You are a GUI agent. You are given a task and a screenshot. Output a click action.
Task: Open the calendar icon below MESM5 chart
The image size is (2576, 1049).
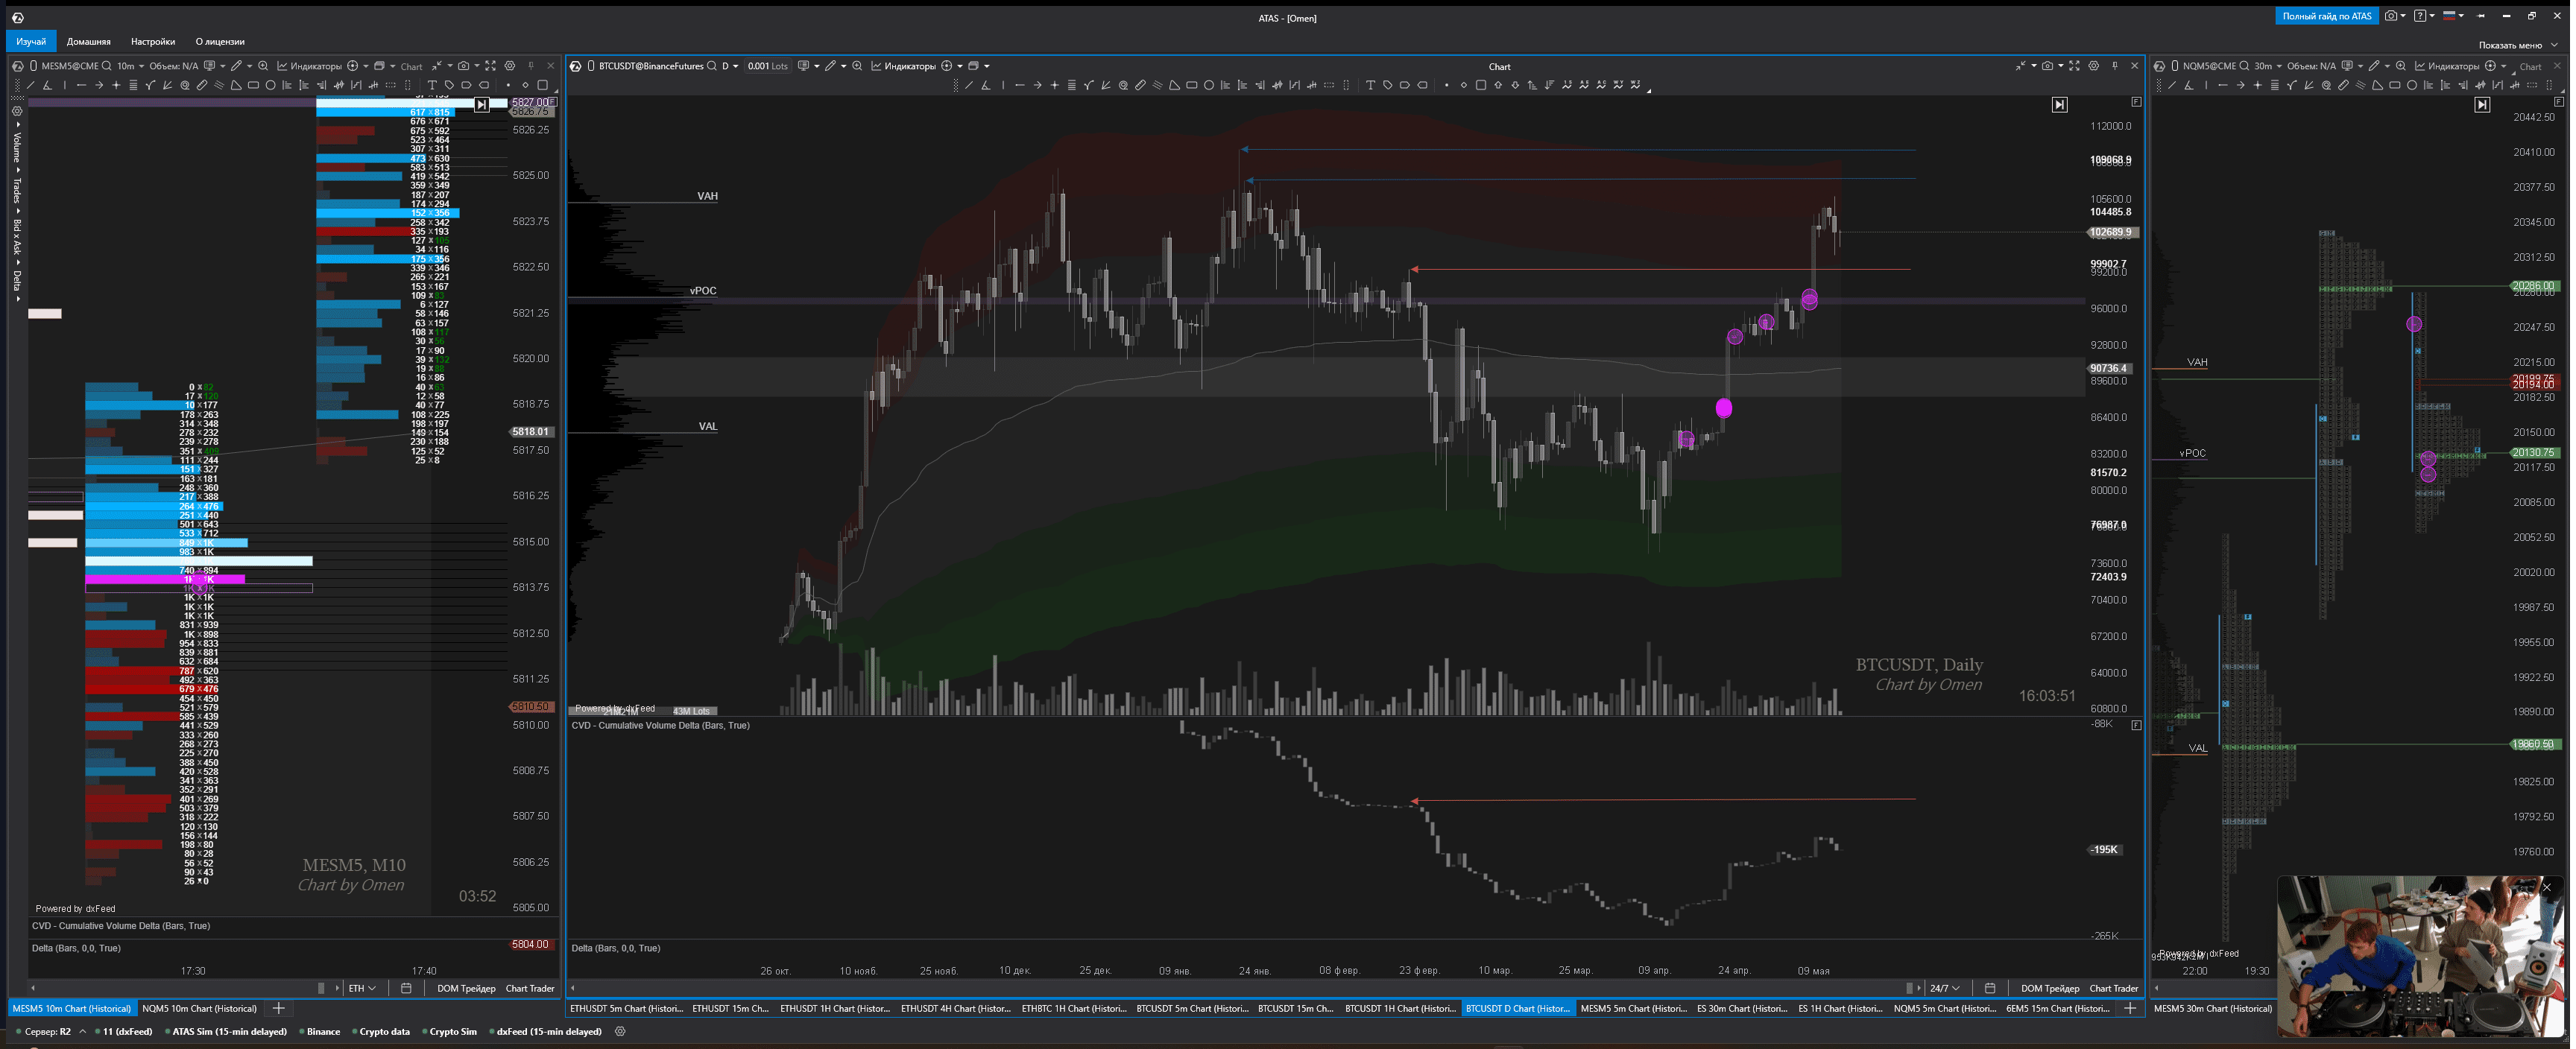point(406,988)
